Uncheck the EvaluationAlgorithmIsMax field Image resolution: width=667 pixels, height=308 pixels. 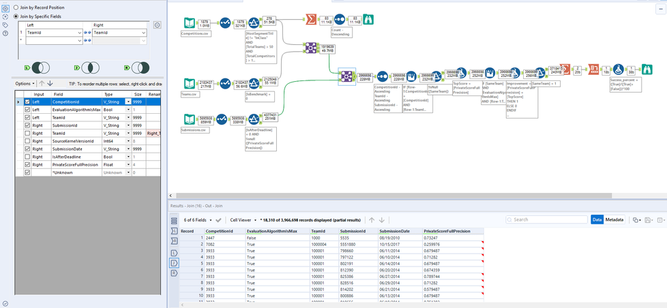[x=28, y=110]
